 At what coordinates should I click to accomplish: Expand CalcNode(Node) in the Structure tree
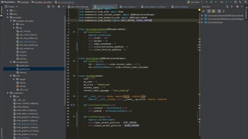click(x=202, y=22)
